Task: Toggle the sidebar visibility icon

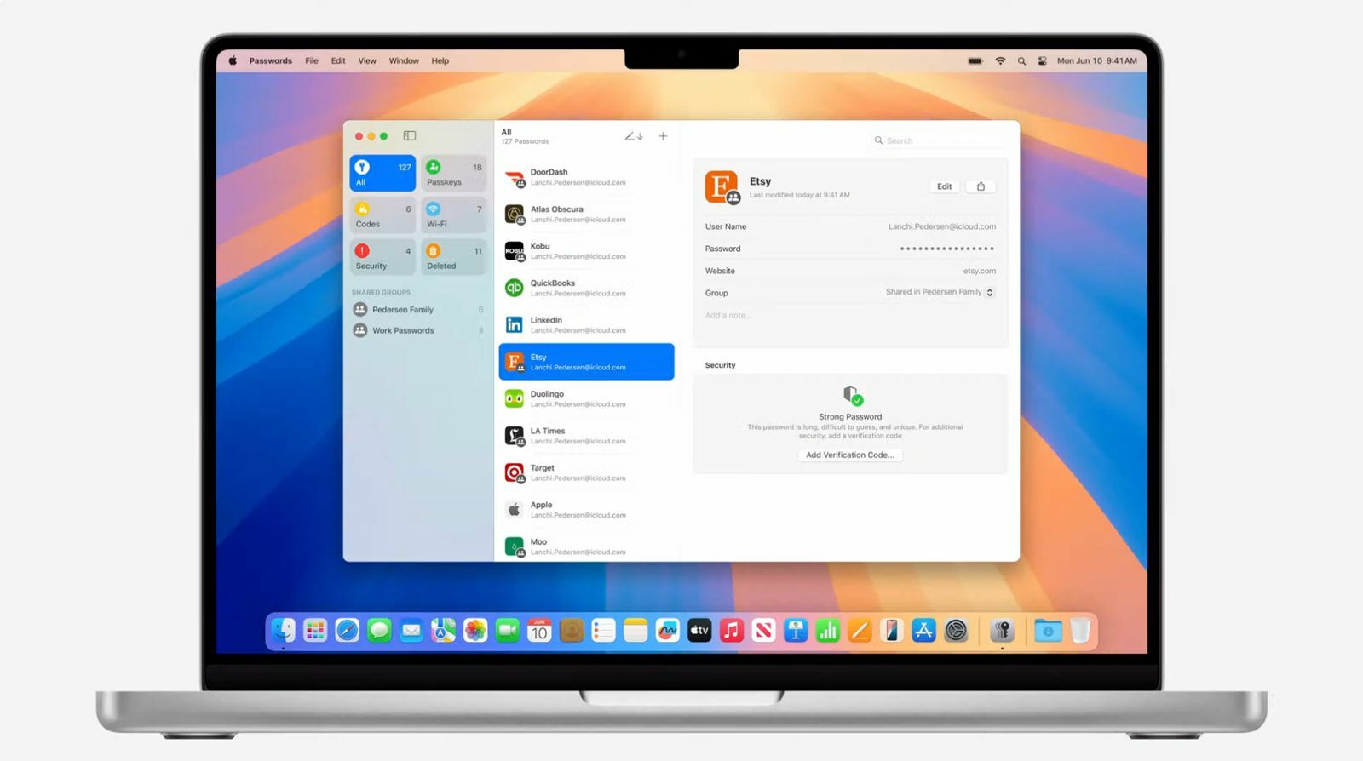Action: (410, 135)
